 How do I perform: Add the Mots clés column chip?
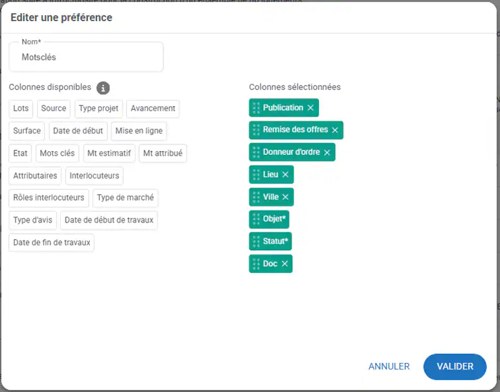pos(57,154)
